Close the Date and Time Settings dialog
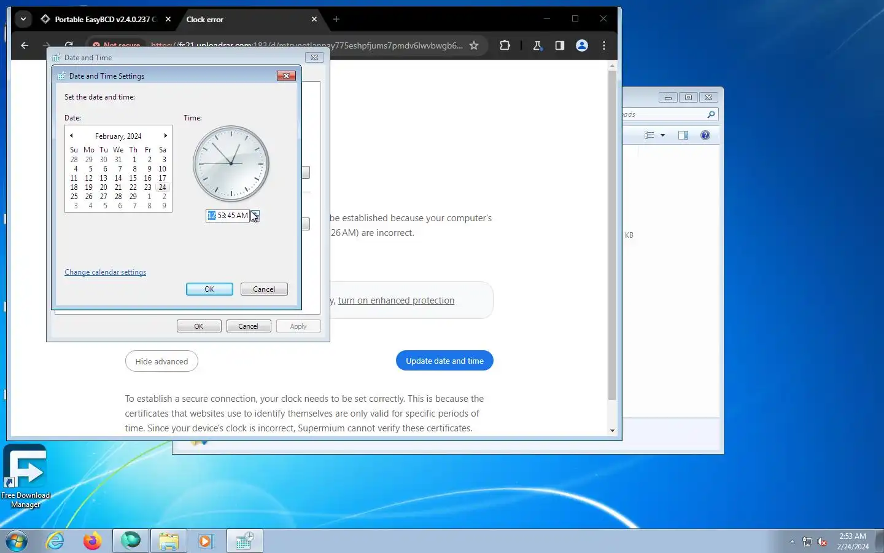This screenshot has width=884, height=553. coord(286,76)
